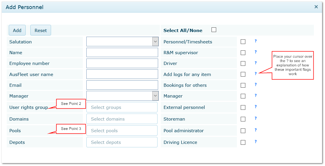This screenshot has width=325, height=166.
Task: Tick the Storeman checkbox
Action: (x=243, y=119)
